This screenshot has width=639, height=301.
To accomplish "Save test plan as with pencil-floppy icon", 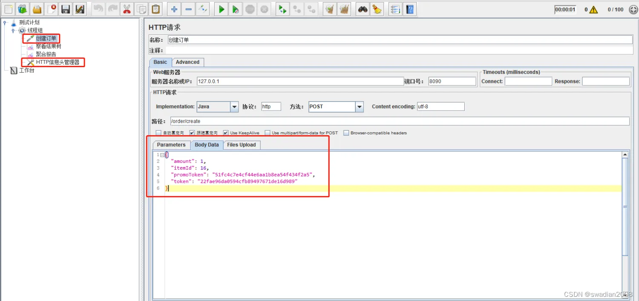I will [x=80, y=9].
